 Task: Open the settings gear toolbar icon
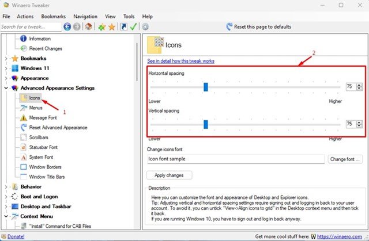click(145, 27)
